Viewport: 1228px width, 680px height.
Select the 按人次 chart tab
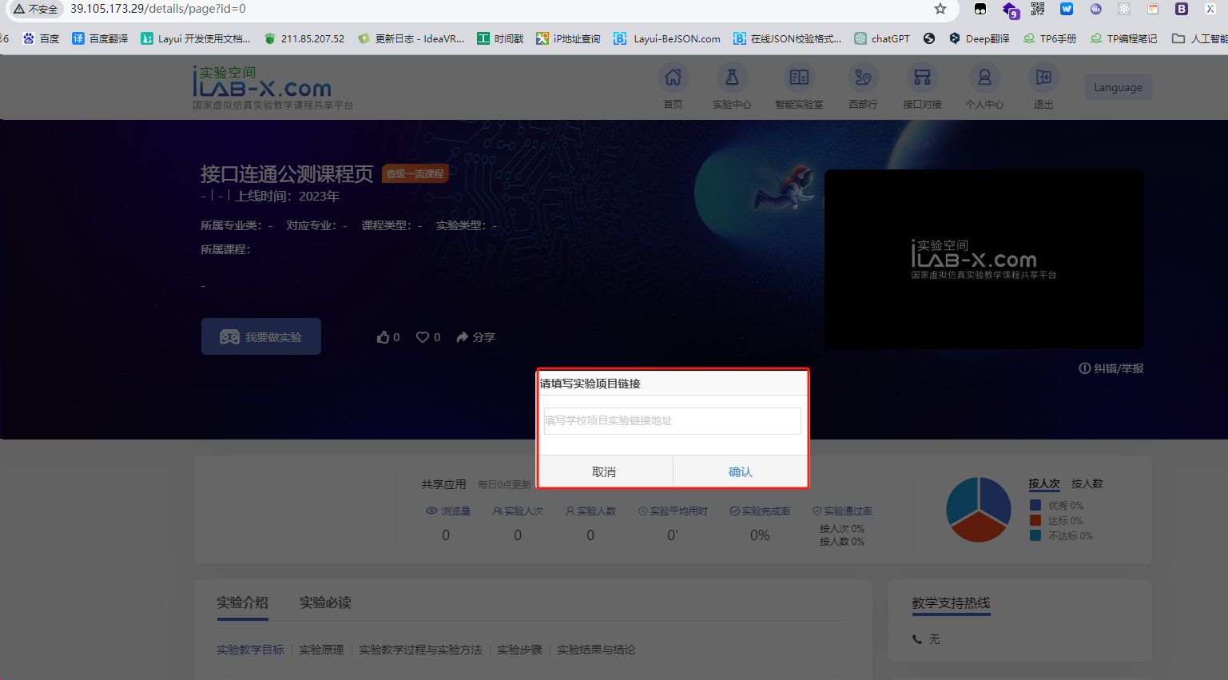coord(1044,483)
